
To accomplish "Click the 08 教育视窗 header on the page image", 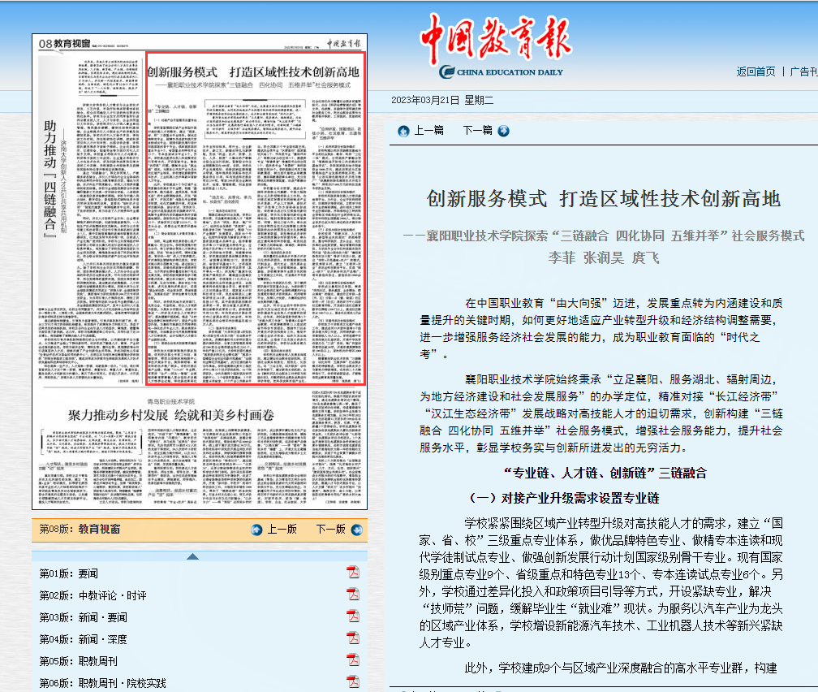I will 65,44.
